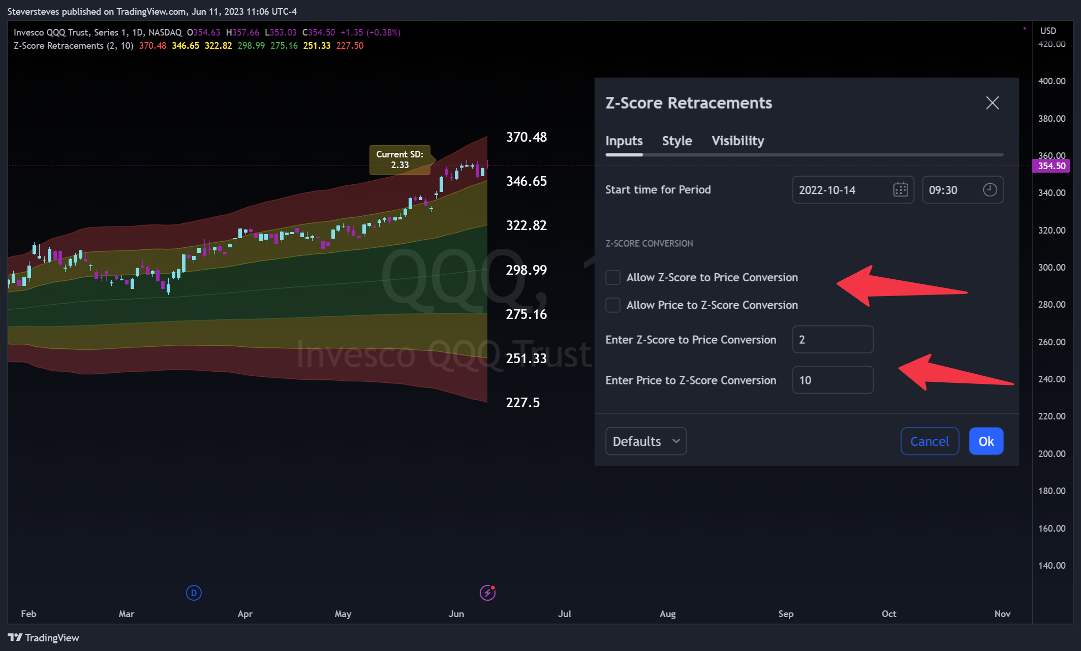Click the Apr label on time axis
The image size is (1081, 651).
click(245, 614)
